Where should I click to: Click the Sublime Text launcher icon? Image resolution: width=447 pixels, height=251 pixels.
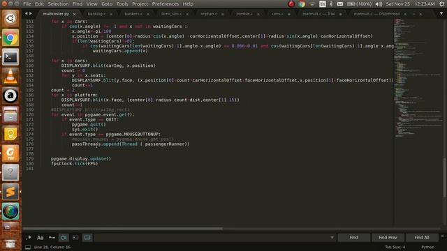(10, 192)
